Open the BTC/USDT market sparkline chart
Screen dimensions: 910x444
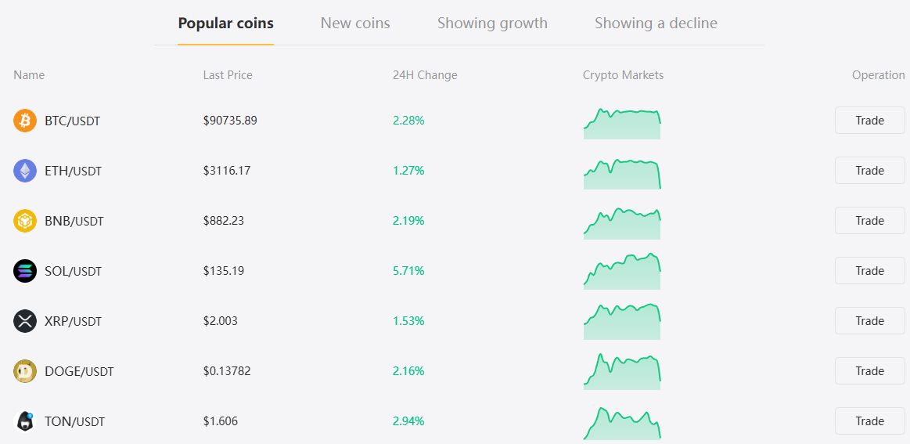pos(622,124)
